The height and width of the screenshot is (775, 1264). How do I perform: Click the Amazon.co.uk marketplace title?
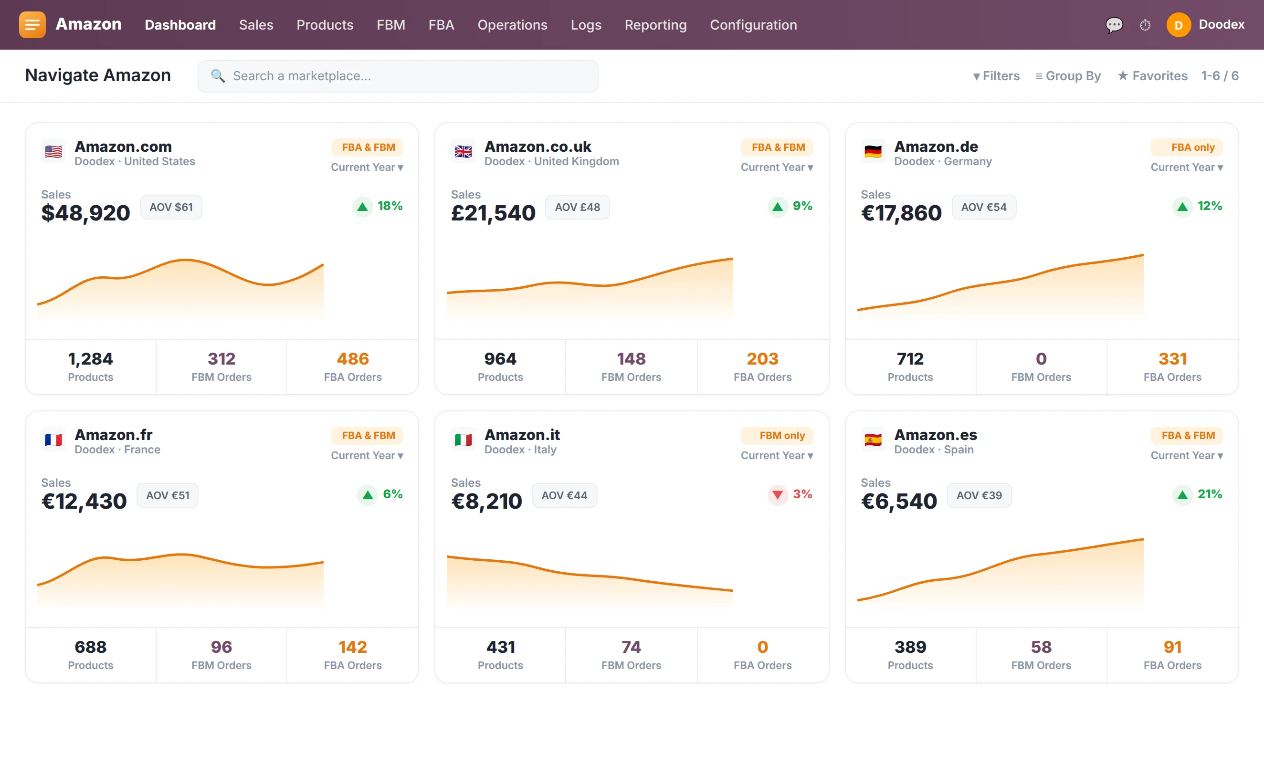coord(537,146)
